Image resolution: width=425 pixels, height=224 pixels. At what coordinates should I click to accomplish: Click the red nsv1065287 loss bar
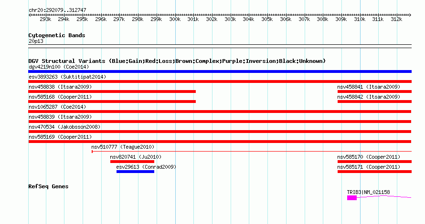pyautogui.click(x=220, y=112)
